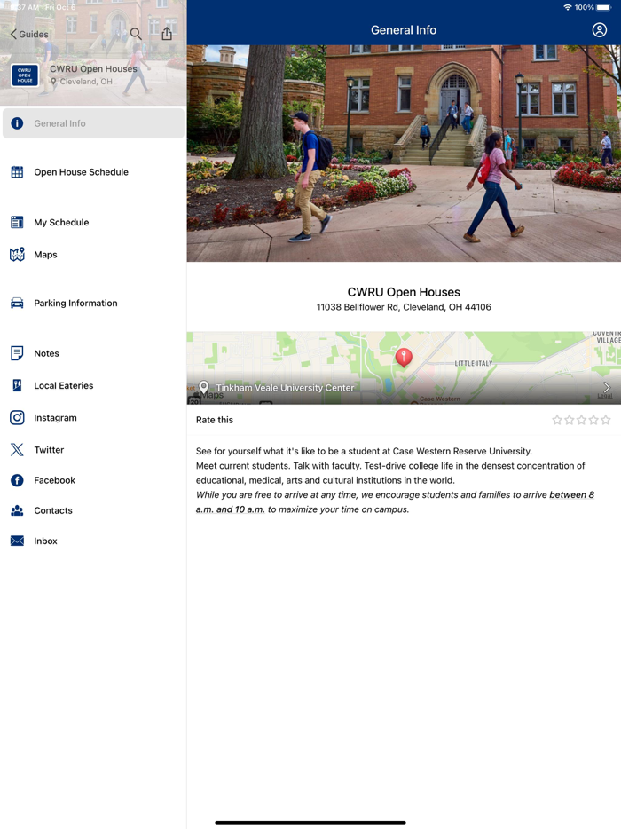
Task: Select General Info info icon
Action: (x=17, y=123)
